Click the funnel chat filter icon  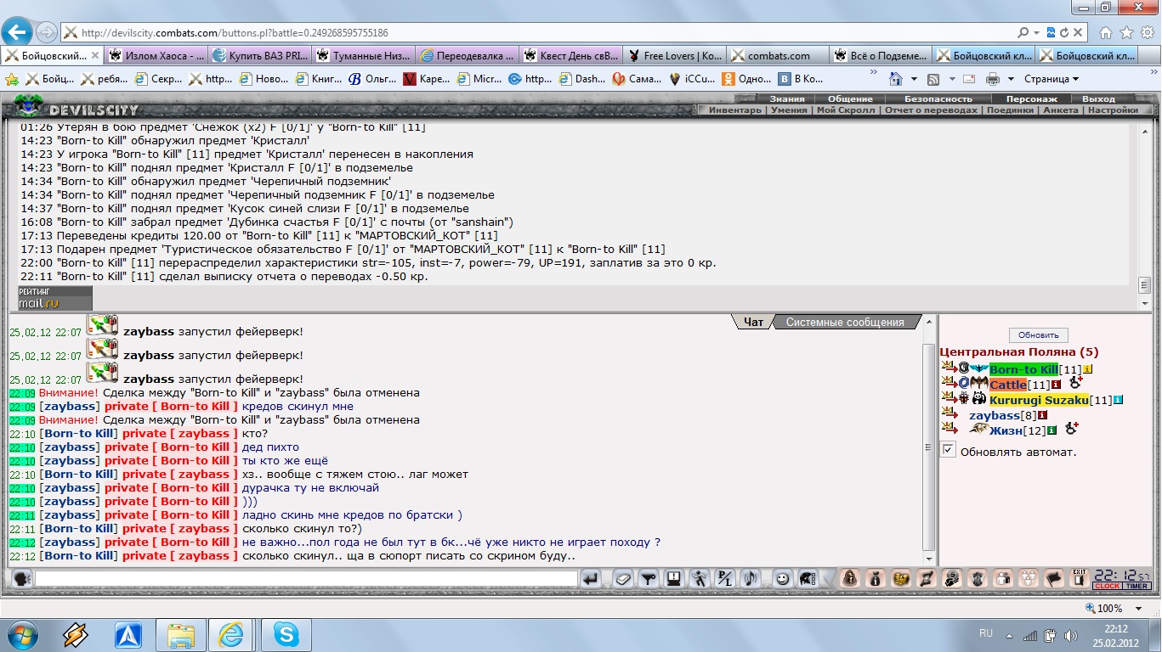tap(649, 579)
